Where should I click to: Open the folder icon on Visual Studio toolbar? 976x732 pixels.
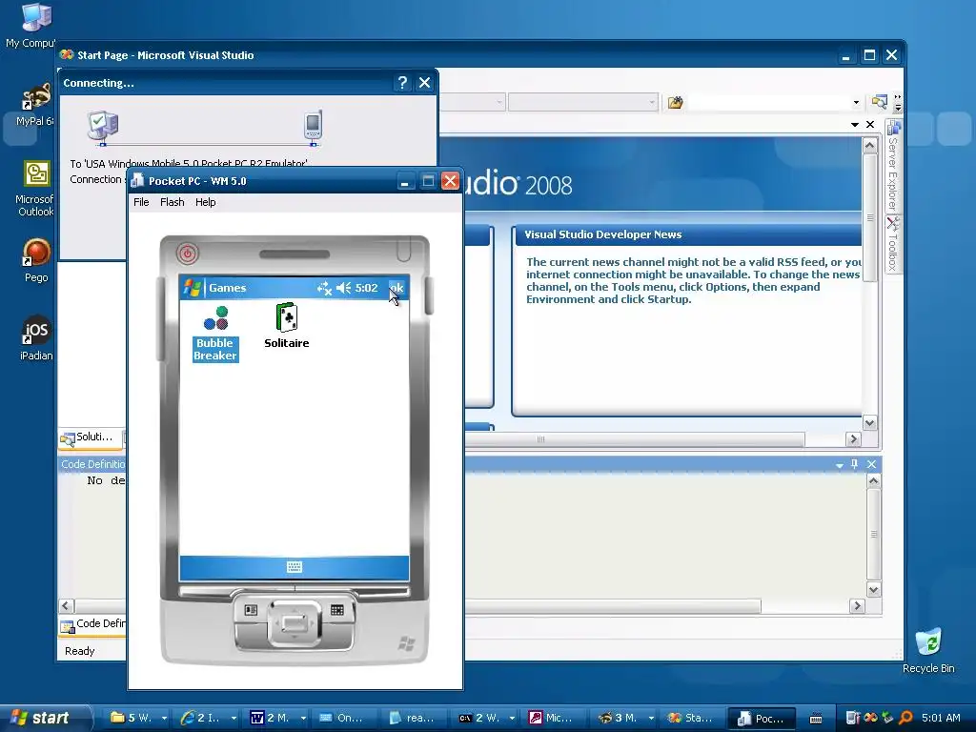(676, 102)
